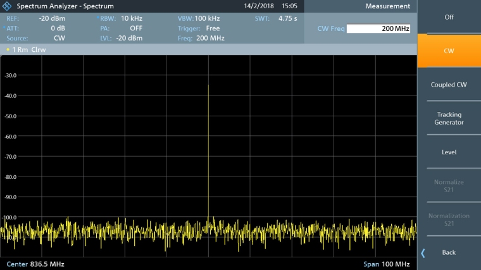Open the REF level parameter
Viewport: 481px width, 270px height.
point(32,19)
